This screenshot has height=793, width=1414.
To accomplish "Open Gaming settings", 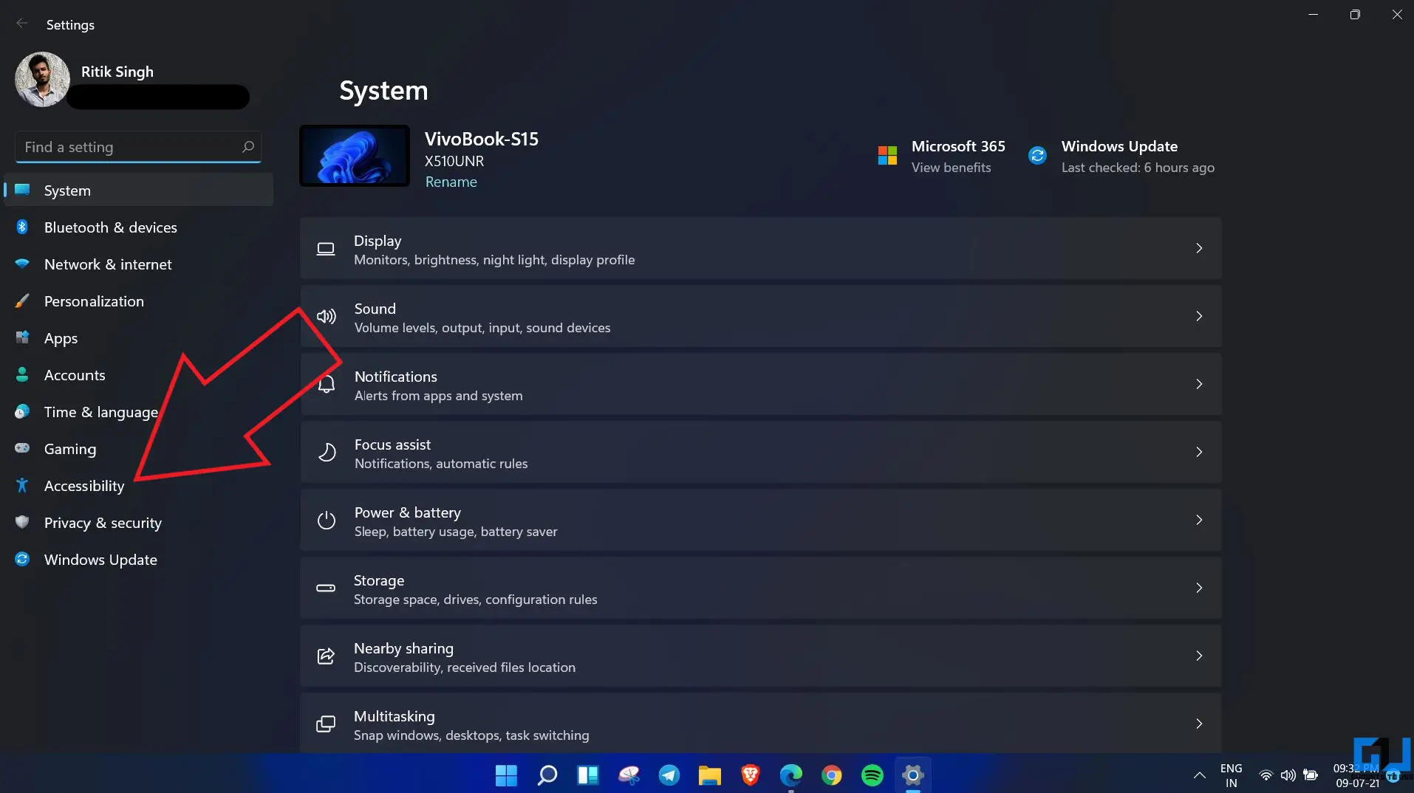I will (x=139, y=449).
